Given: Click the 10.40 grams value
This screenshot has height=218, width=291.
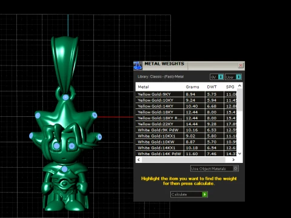Looking at the screenshot, I should (192, 106).
